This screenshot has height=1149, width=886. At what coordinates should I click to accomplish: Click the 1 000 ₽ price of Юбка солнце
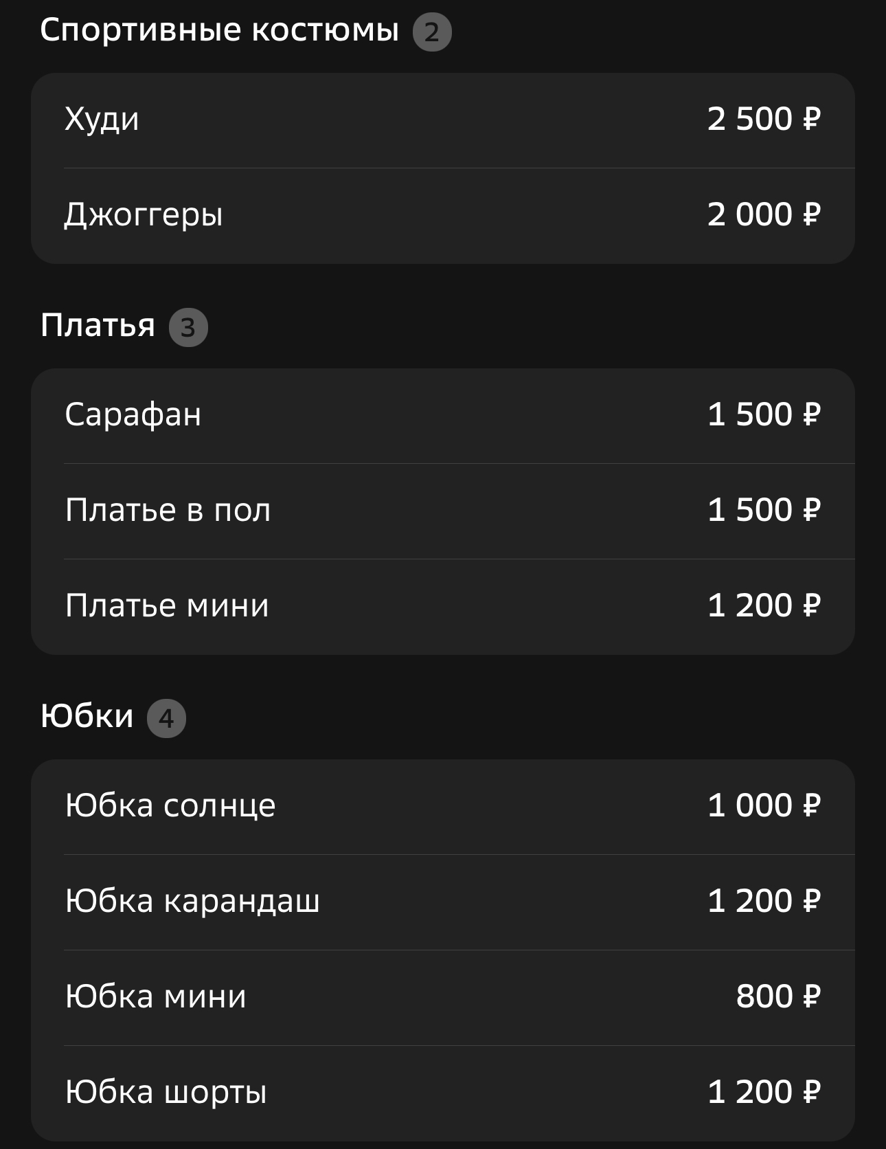[x=764, y=806]
